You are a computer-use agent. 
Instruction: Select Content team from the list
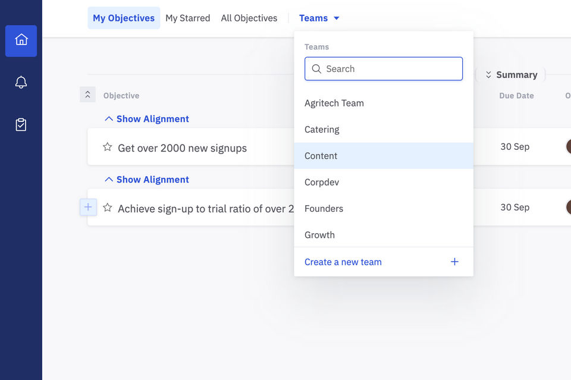321,156
